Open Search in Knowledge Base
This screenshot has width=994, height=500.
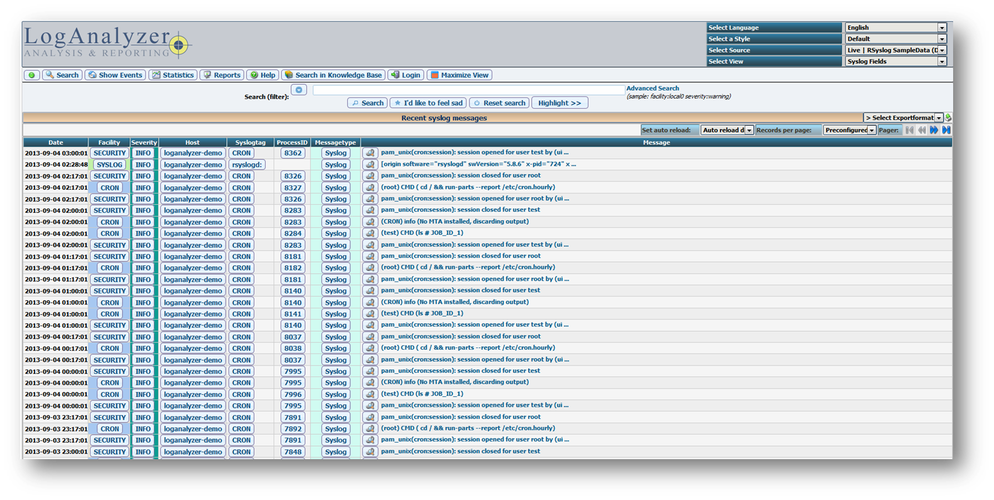tap(333, 75)
